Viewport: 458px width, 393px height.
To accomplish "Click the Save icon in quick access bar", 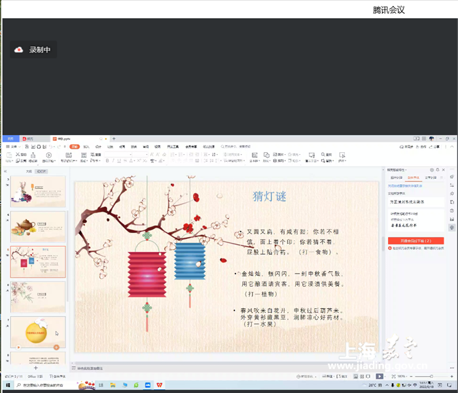I will click(x=27, y=147).
